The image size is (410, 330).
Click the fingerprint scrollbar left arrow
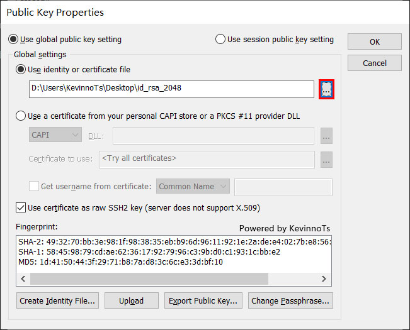(23, 279)
